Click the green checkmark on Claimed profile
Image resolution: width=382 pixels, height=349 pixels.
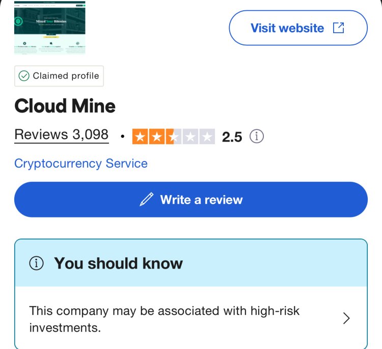24,76
